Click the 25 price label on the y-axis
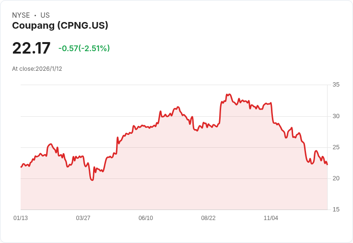 tap(336, 147)
